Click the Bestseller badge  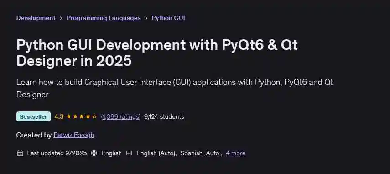[33, 116]
